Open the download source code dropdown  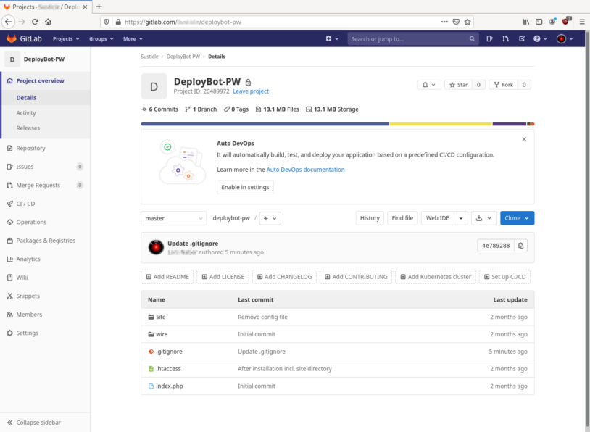click(x=483, y=218)
